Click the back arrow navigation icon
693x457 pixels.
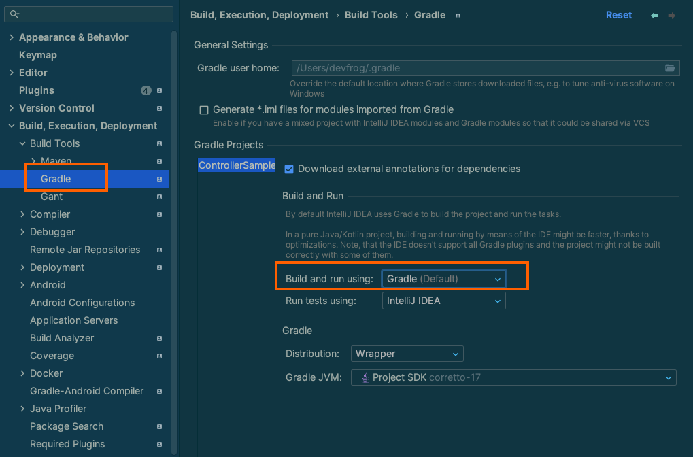[654, 16]
